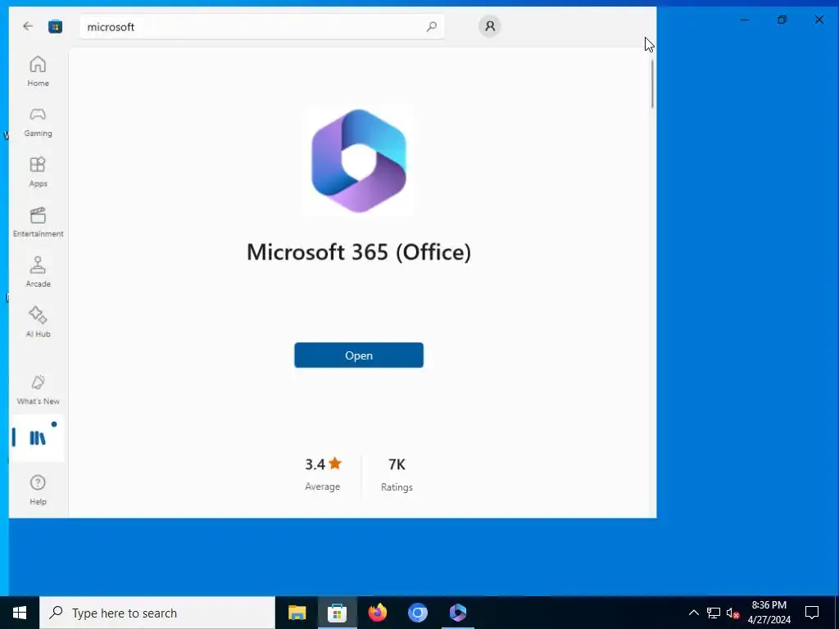This screenshot has width=839, height=629.
Task: Open the Gaming section
Action: 38,122
